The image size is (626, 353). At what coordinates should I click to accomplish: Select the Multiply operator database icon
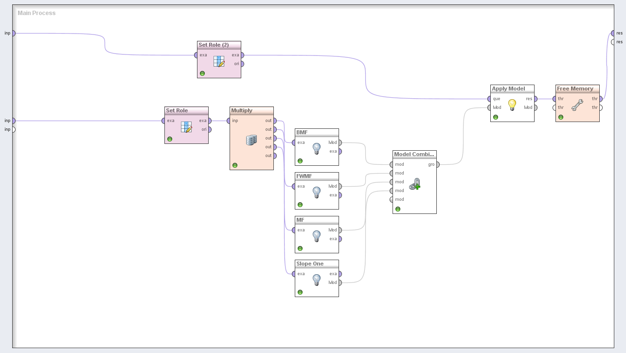tap(251, 140)
